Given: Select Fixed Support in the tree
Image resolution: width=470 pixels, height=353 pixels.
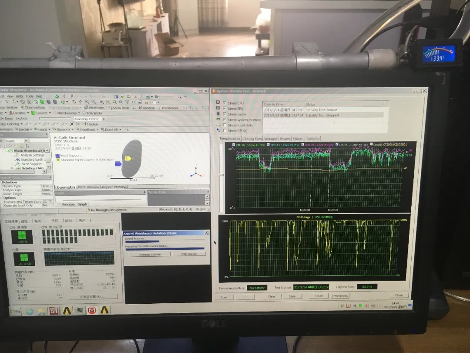Looking at the screenshot, I should 31,164.
